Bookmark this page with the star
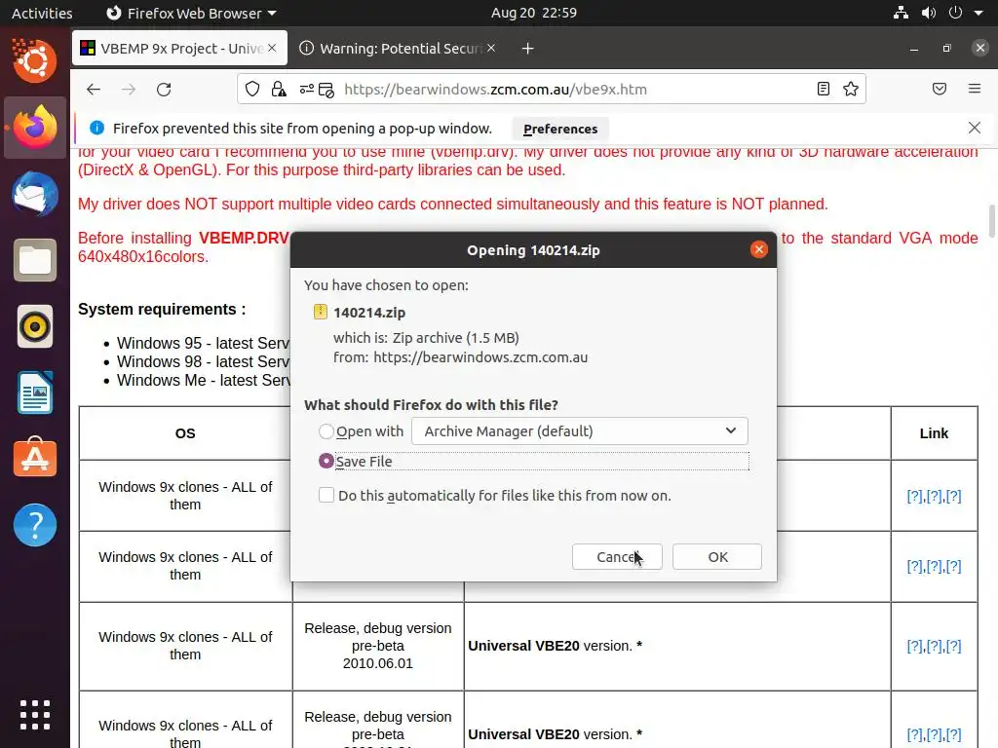The height and width of the screenshot is (748, 998). coord(850,89)
